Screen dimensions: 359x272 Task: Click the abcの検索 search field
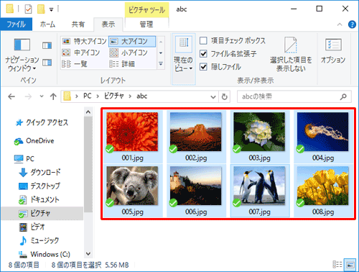(x=287, y=96)
